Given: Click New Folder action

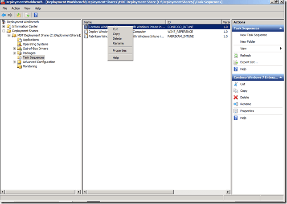Looking at the screenshot, I should [248, 41].
